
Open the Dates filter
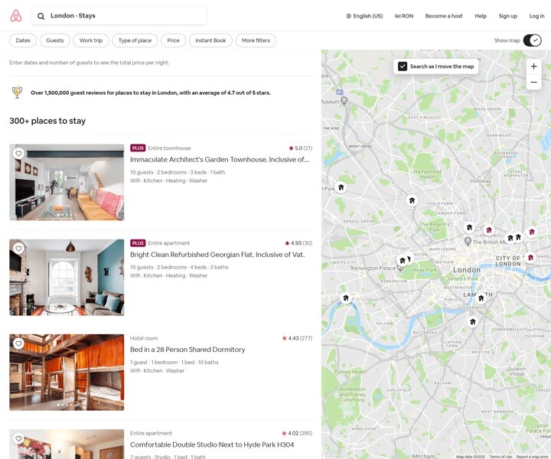coord(23,41)
